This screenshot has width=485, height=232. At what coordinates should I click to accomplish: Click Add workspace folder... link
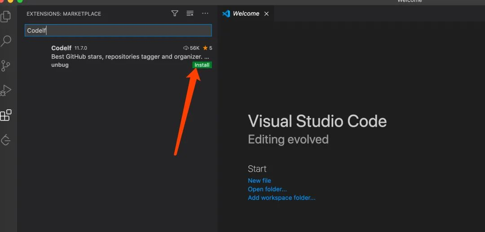[x=282, y=198]
